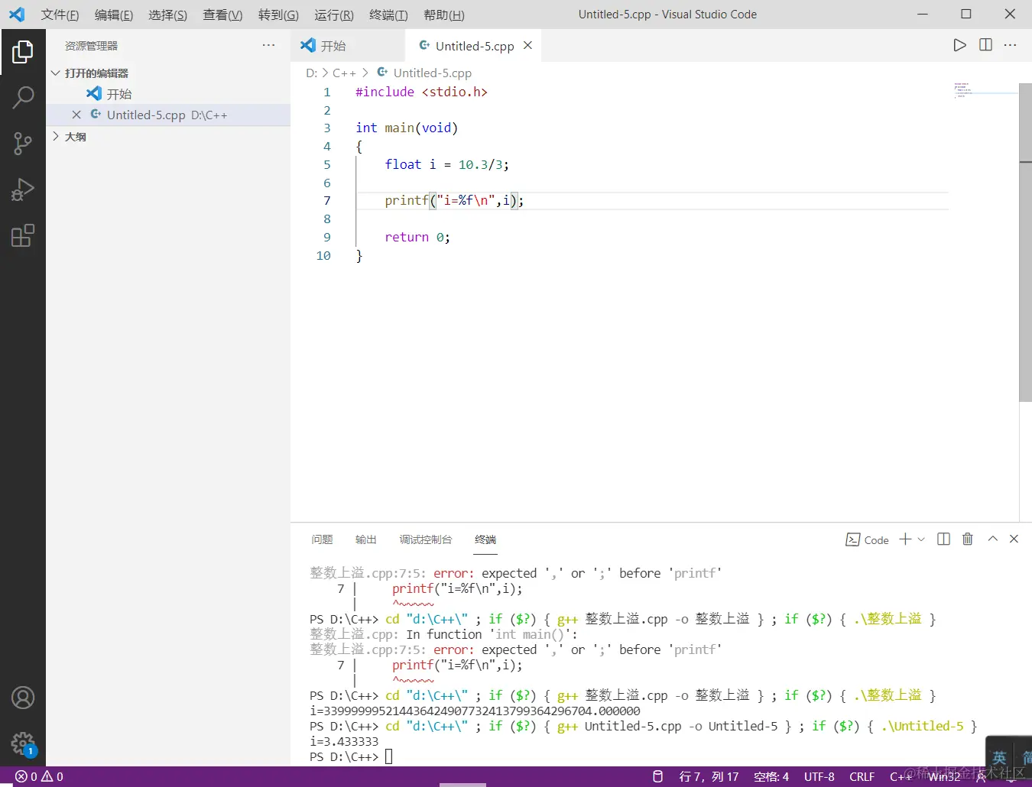Kill terminal with trash icon
The image size is (1032, 787).
[x=967, y=539]
